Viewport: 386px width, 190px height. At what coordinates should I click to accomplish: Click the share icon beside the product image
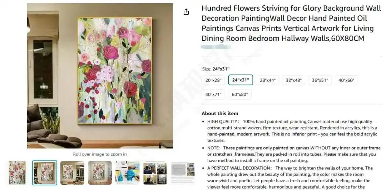[x=186, y=11]
